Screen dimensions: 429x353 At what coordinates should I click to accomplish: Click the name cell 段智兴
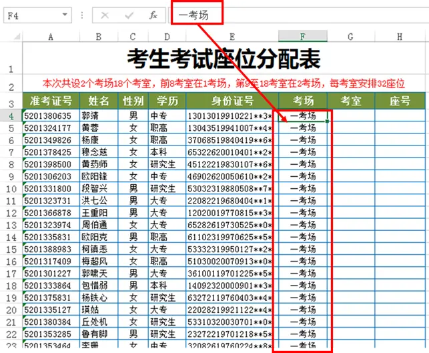click(x=99, y=189)
